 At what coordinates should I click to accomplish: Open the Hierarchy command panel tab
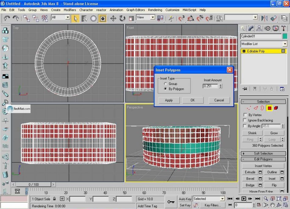tap(259, 28)
